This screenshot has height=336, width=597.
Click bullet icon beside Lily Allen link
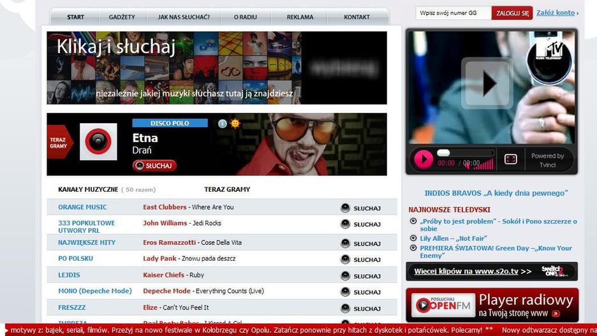tap(413, 238)
